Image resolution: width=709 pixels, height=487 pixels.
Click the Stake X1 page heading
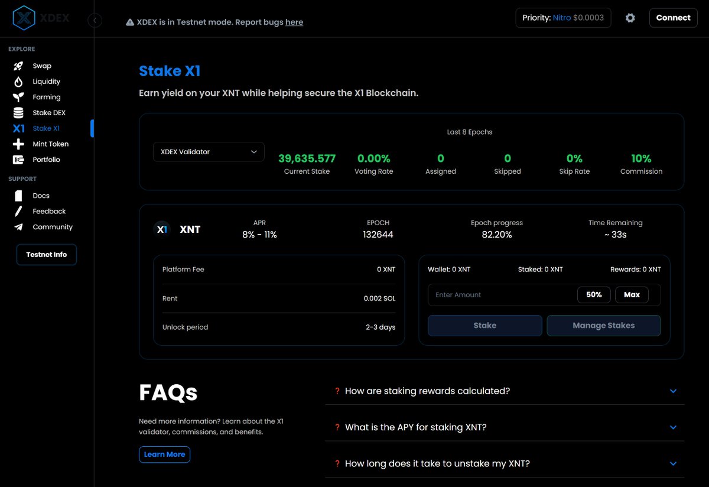(x=170, y=72)
